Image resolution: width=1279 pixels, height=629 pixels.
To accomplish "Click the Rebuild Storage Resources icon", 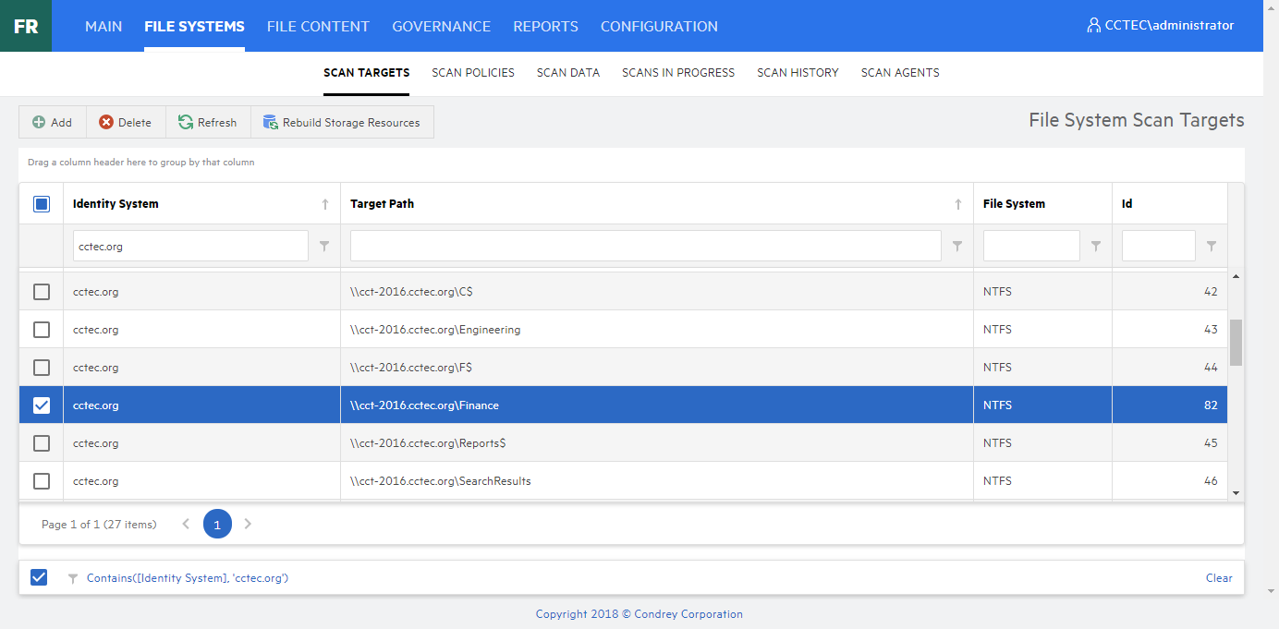I will [x=271, y=122].
